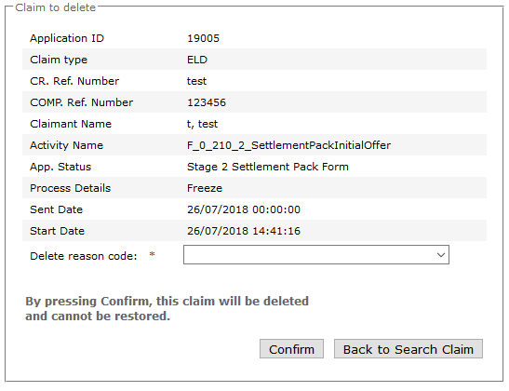Click the CR. Ref. Number value test
This screenshot has height=391, width=509.
(x=196, y=81)
